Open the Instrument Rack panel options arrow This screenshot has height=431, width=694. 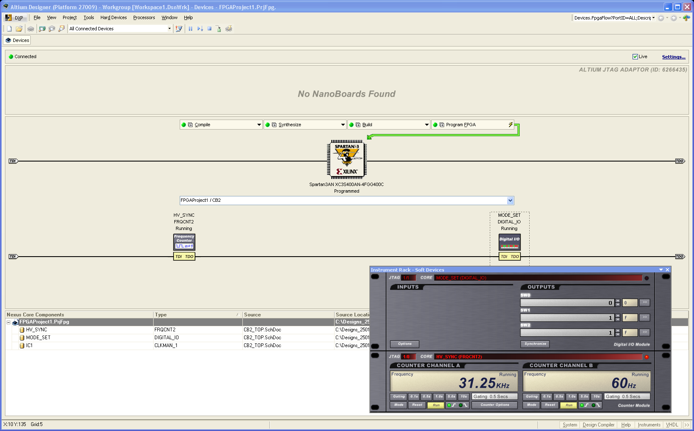click(x=661, y=270)
